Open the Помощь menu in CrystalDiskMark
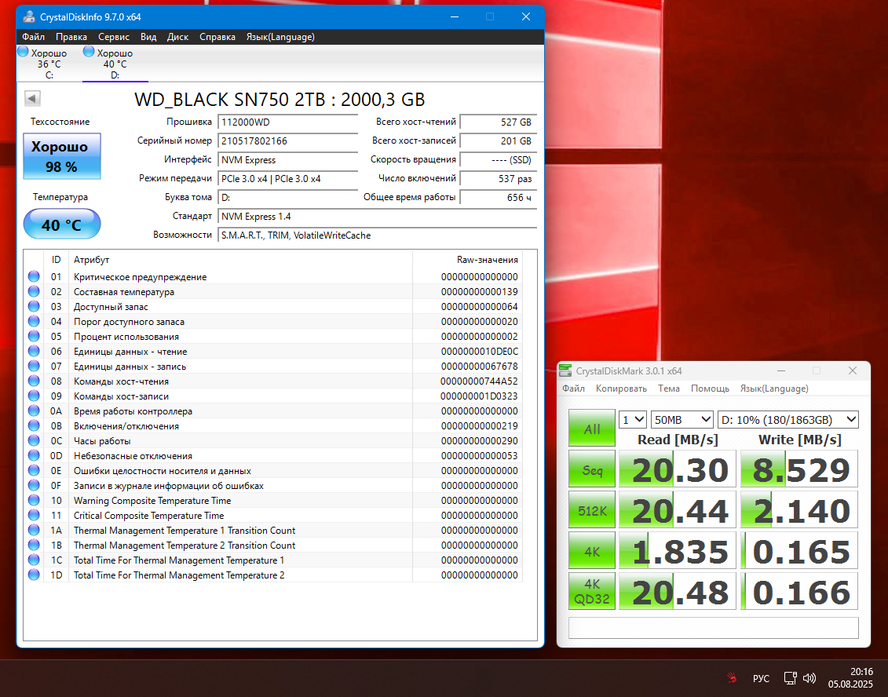888x697 pixels. [x=711, y=389]
